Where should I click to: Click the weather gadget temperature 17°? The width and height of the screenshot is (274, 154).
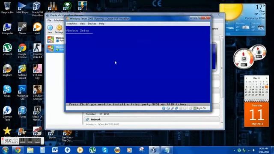260,7
